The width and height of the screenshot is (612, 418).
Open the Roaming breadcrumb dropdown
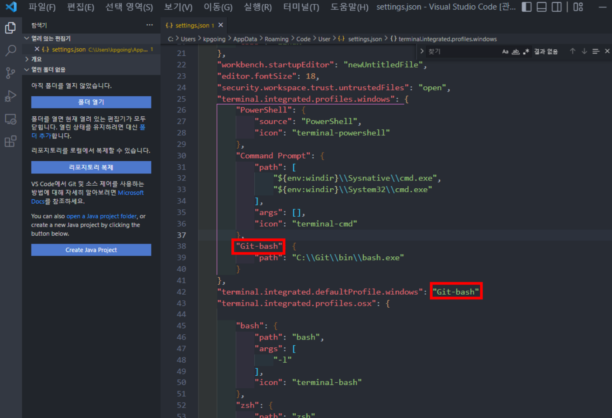coord(277,39)
